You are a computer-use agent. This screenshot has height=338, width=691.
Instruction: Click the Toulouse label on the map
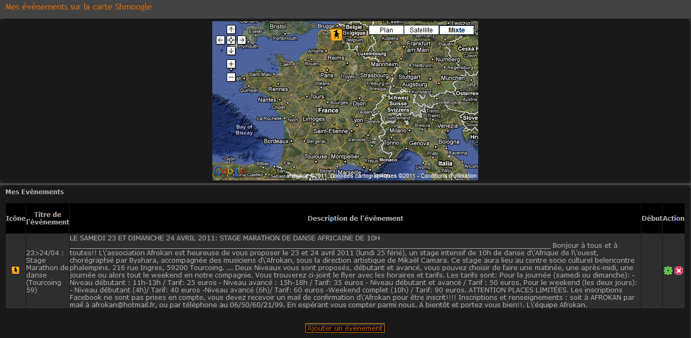[x=316, y=157]
